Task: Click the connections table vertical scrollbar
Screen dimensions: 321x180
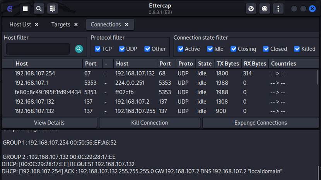Action: 318,77
